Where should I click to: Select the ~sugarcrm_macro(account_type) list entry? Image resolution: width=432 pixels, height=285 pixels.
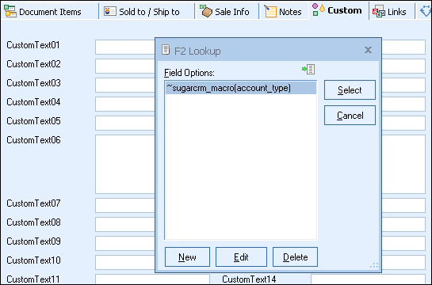pyautogui.click(x=241, y=88)
